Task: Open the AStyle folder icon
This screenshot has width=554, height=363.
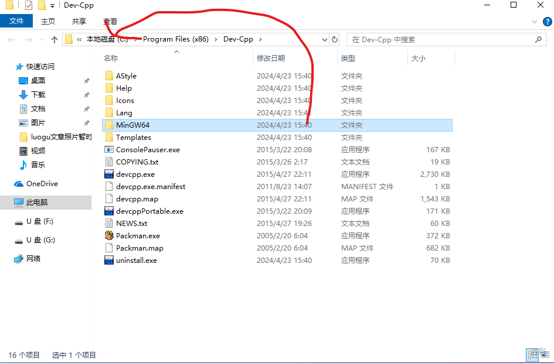Action: tap(109, 76)
